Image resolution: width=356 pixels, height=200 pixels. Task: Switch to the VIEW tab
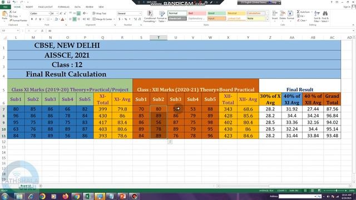pos(101,7)
